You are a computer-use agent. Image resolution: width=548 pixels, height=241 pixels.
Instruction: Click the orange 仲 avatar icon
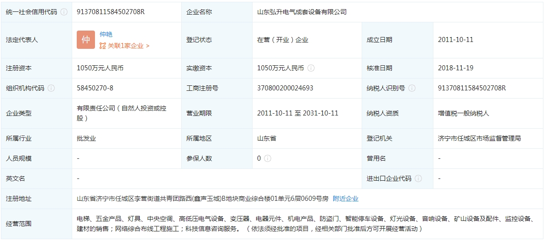coord(86,40)
